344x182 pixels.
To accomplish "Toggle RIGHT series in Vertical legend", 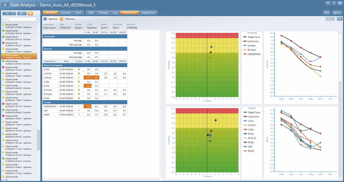I will pyautogui.click(x=249, y=151).
